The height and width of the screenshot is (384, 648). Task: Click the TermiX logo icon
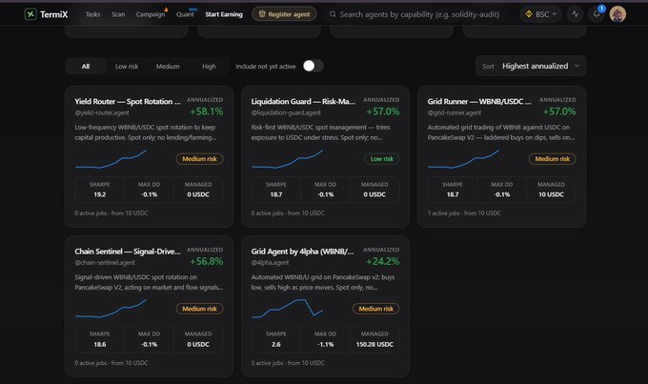click(30, 14)
